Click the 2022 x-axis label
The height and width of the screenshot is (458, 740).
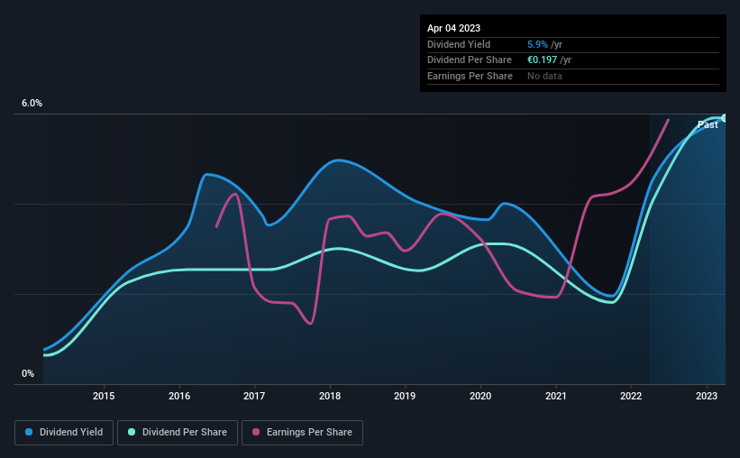click(x=631, y=396)
